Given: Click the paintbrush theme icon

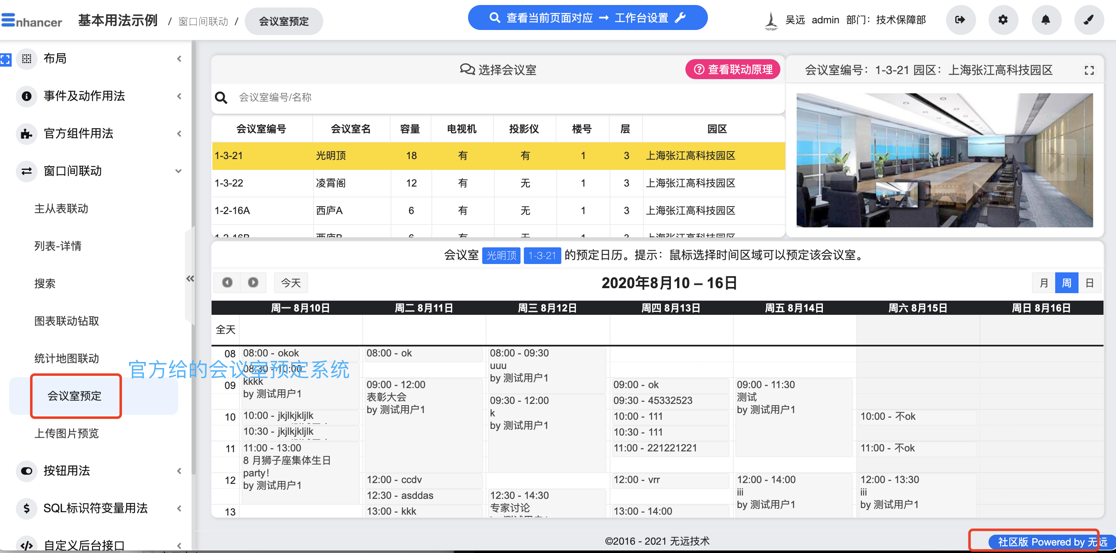Looking at the screenshot, I should (x=1088, y=20).
